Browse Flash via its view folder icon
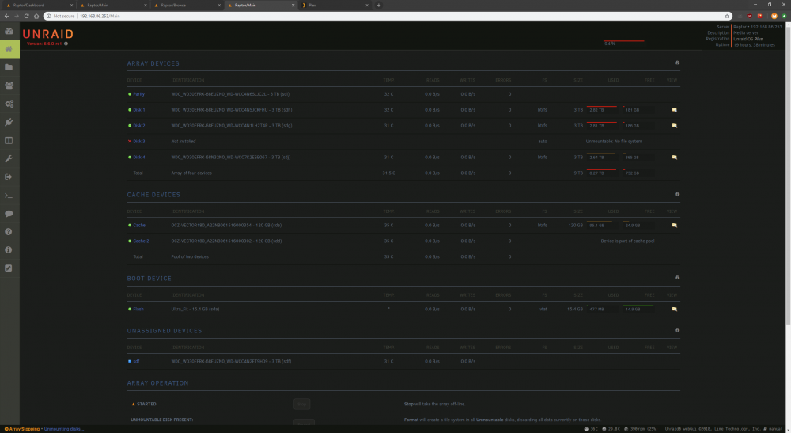Image resolution: width=791 pixels, height=433 pixels. [675, 309]
